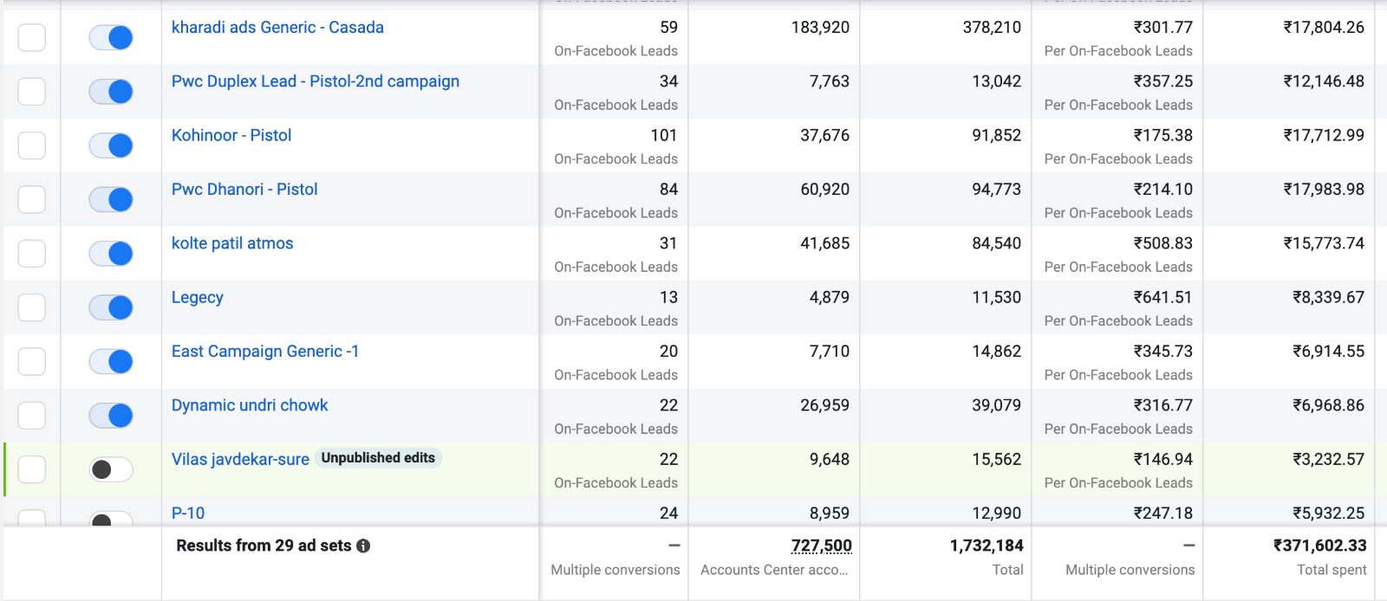Click the Unpublished edits badge
Screen dimensions: 1387x601
[378, 458]
